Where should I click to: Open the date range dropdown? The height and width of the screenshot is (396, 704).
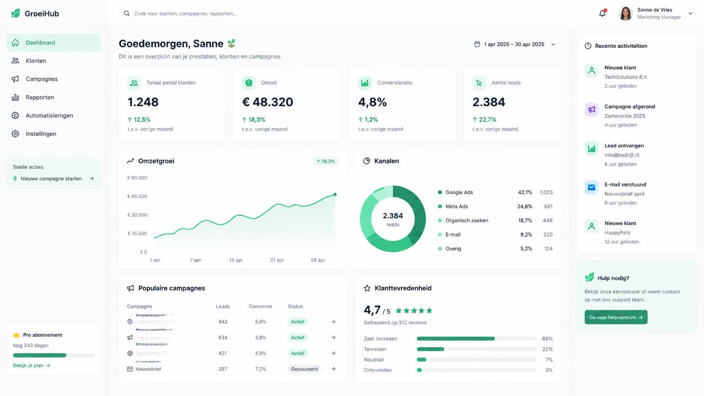coord(515,45)
